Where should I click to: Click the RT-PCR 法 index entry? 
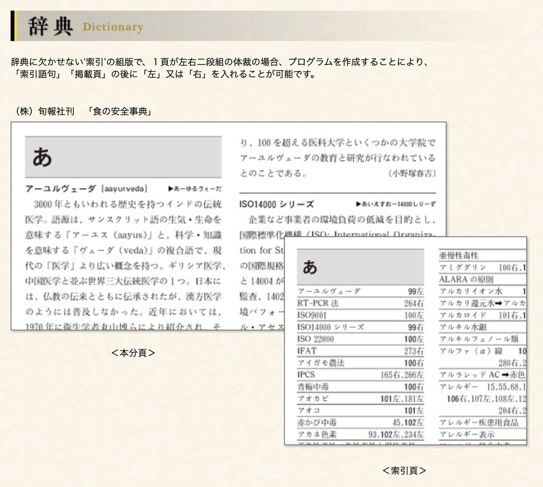click(x=318, y=303)
